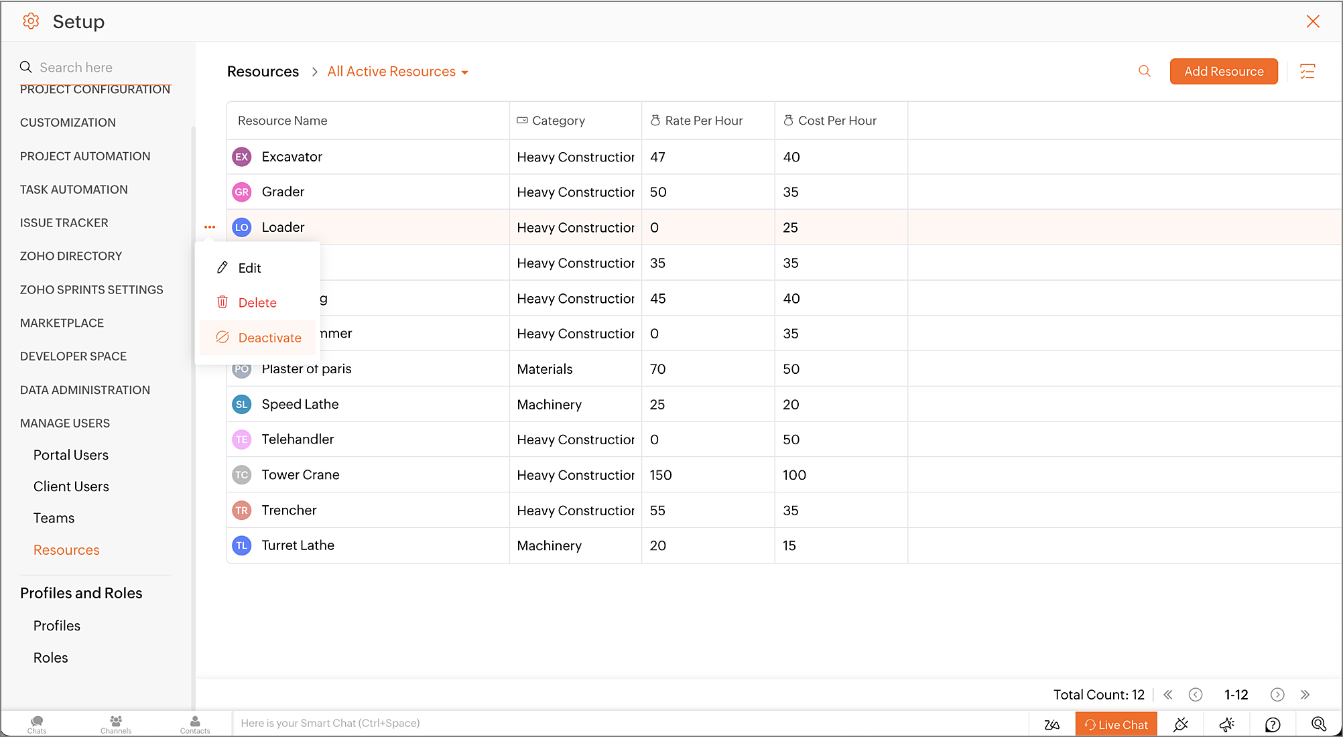Expand the PROJECT AUTOMATION section
The width and height of the screenshot is (1343, 737).
85,156
